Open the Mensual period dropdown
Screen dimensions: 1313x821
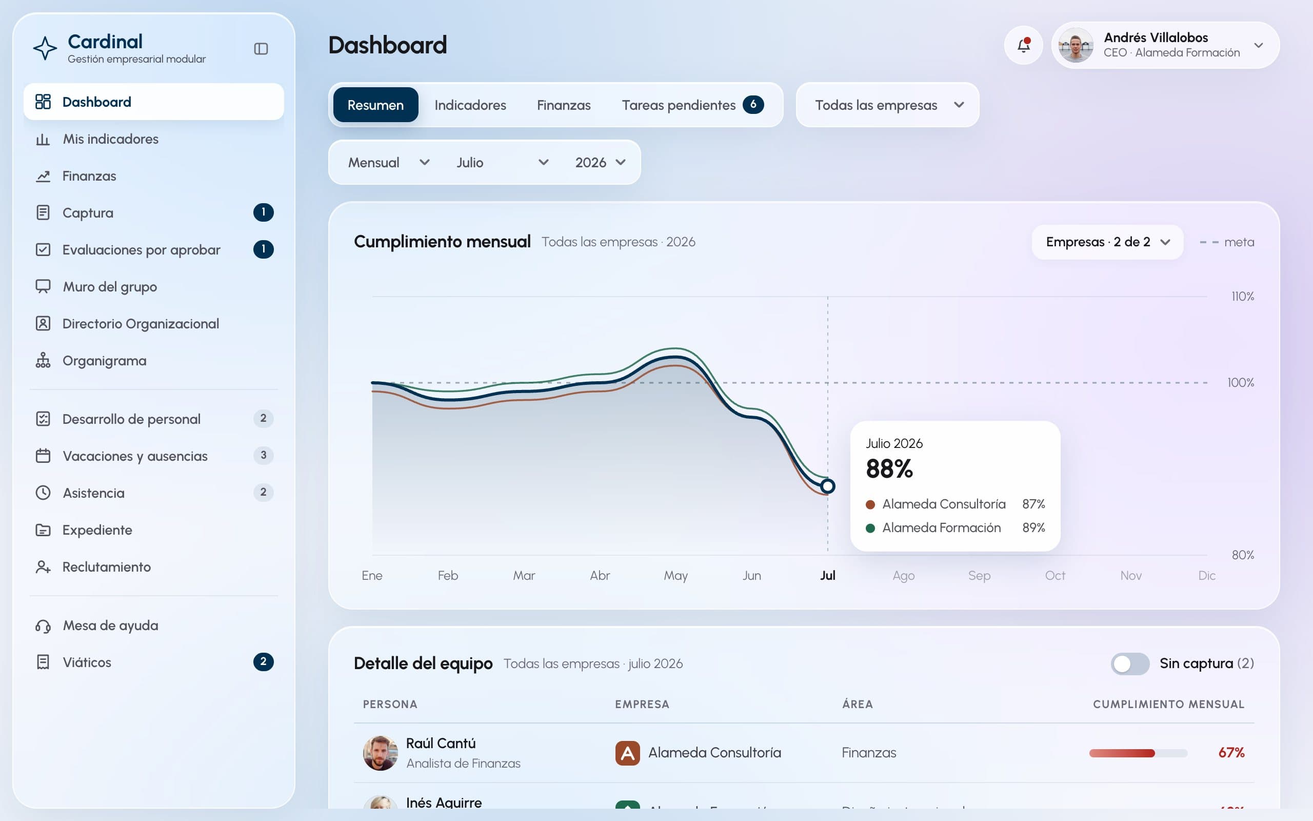(x=388, y=162)
